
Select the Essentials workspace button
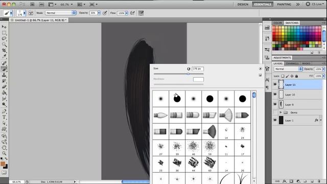(263, 4)
